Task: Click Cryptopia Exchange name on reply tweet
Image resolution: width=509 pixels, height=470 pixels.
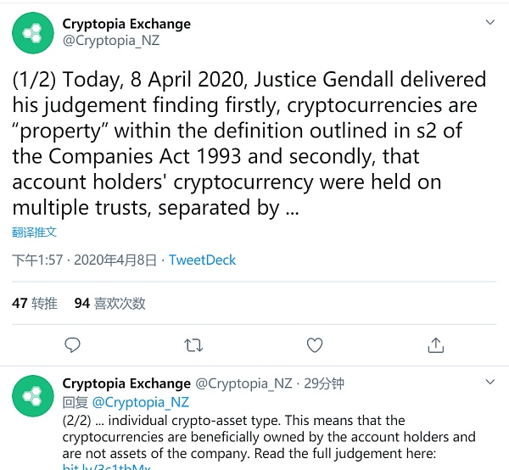Action: pos(126,383)
